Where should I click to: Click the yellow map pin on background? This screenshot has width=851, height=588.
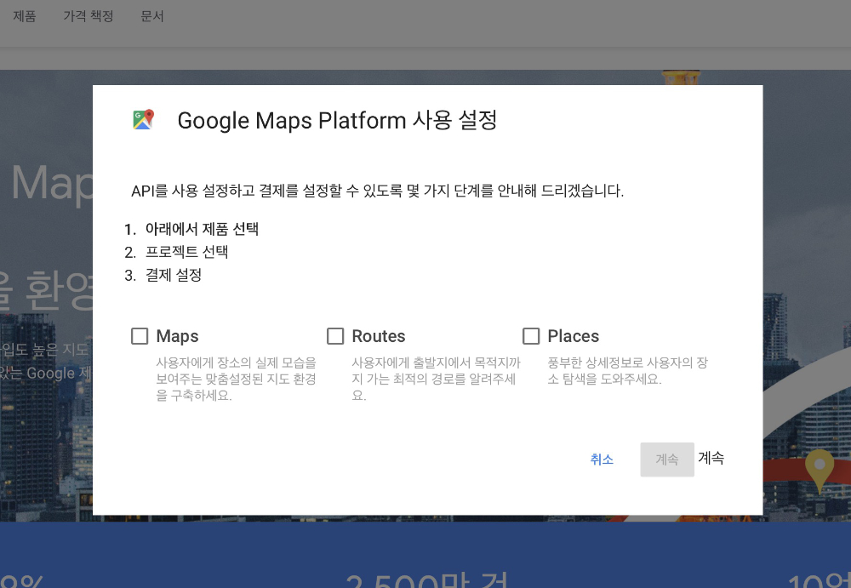[820, 471]
